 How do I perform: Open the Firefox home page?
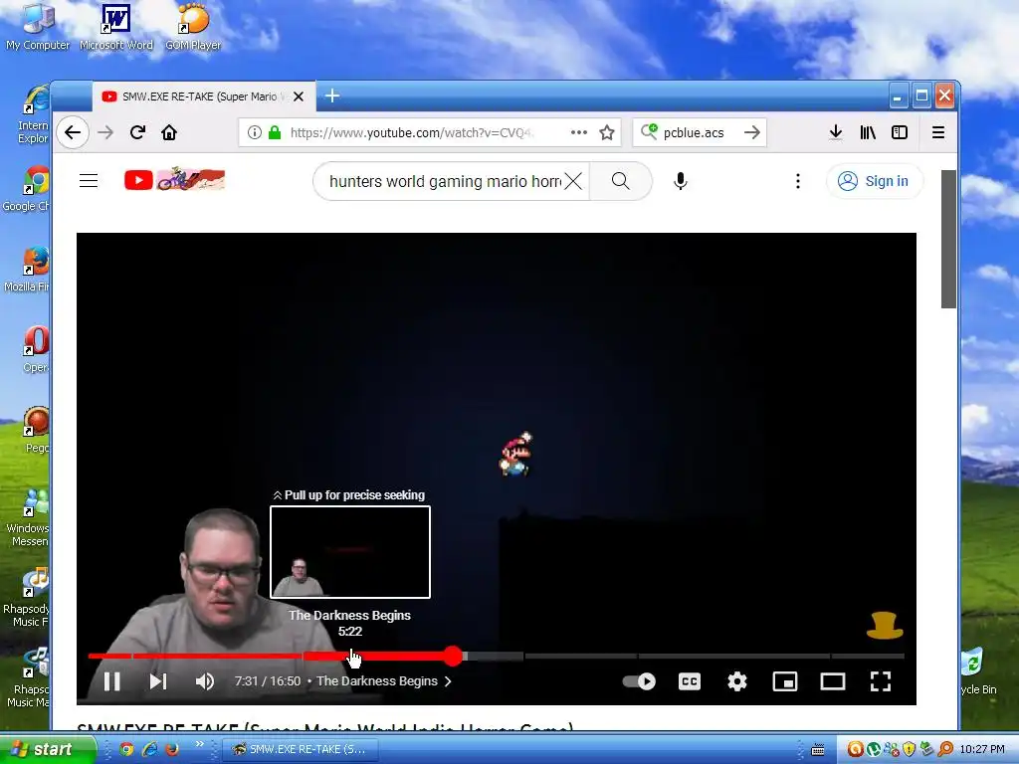pos(169,132)
